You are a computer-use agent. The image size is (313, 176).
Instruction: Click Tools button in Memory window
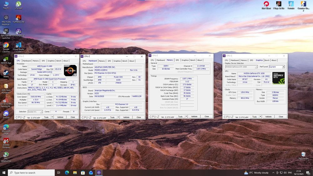180,116
